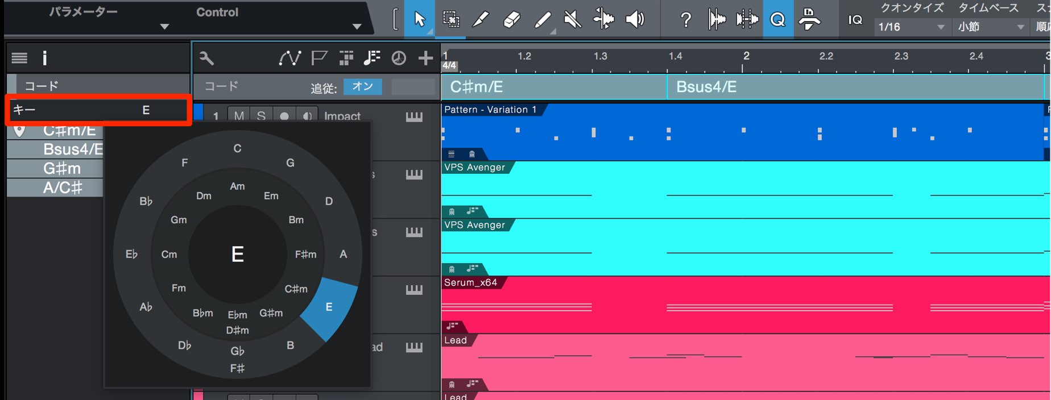
Task: Choose Am on key wheel
Action: tap(237, 186)
